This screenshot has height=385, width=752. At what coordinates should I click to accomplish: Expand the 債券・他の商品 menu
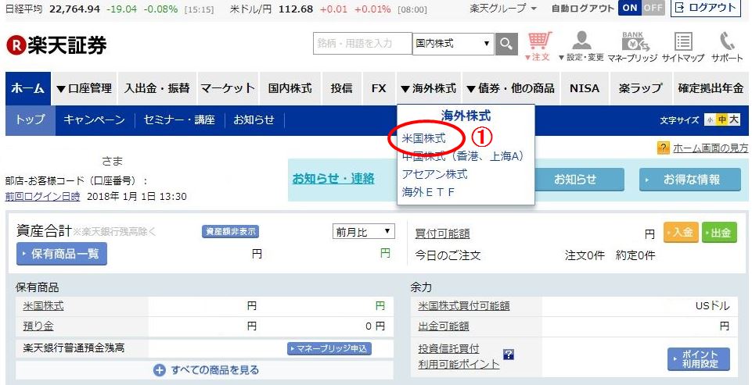click(510, 88)
